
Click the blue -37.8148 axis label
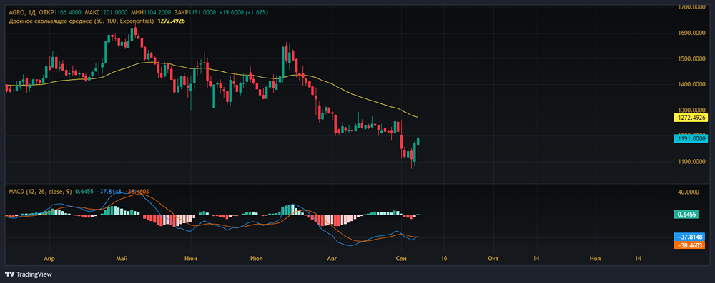(689, 237)
